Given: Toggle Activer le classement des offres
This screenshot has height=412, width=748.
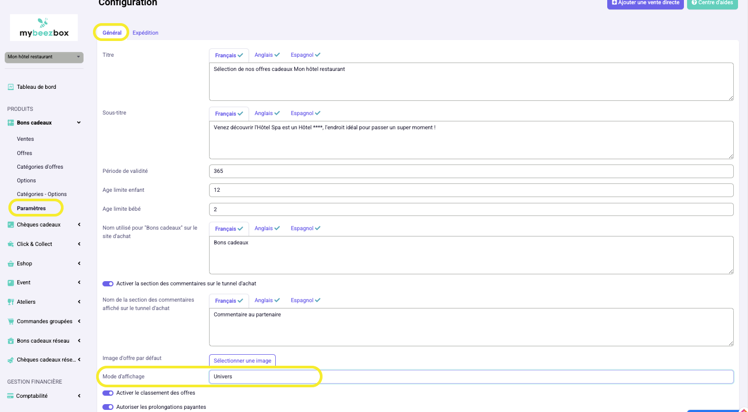Looking at the screenshot, I should [108, 393].
